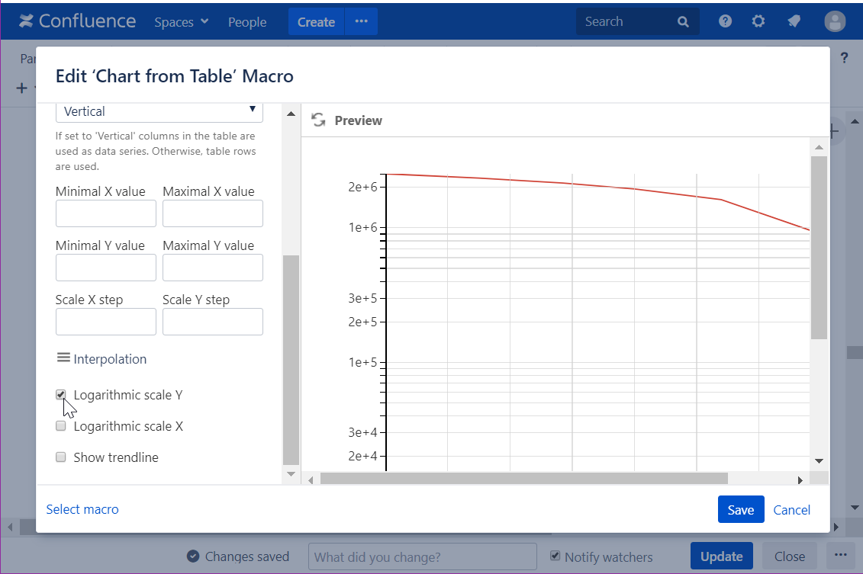Click the preview horizontal scrollbar
The width and height of the screenshot is (863, 574).
(523, 479)
